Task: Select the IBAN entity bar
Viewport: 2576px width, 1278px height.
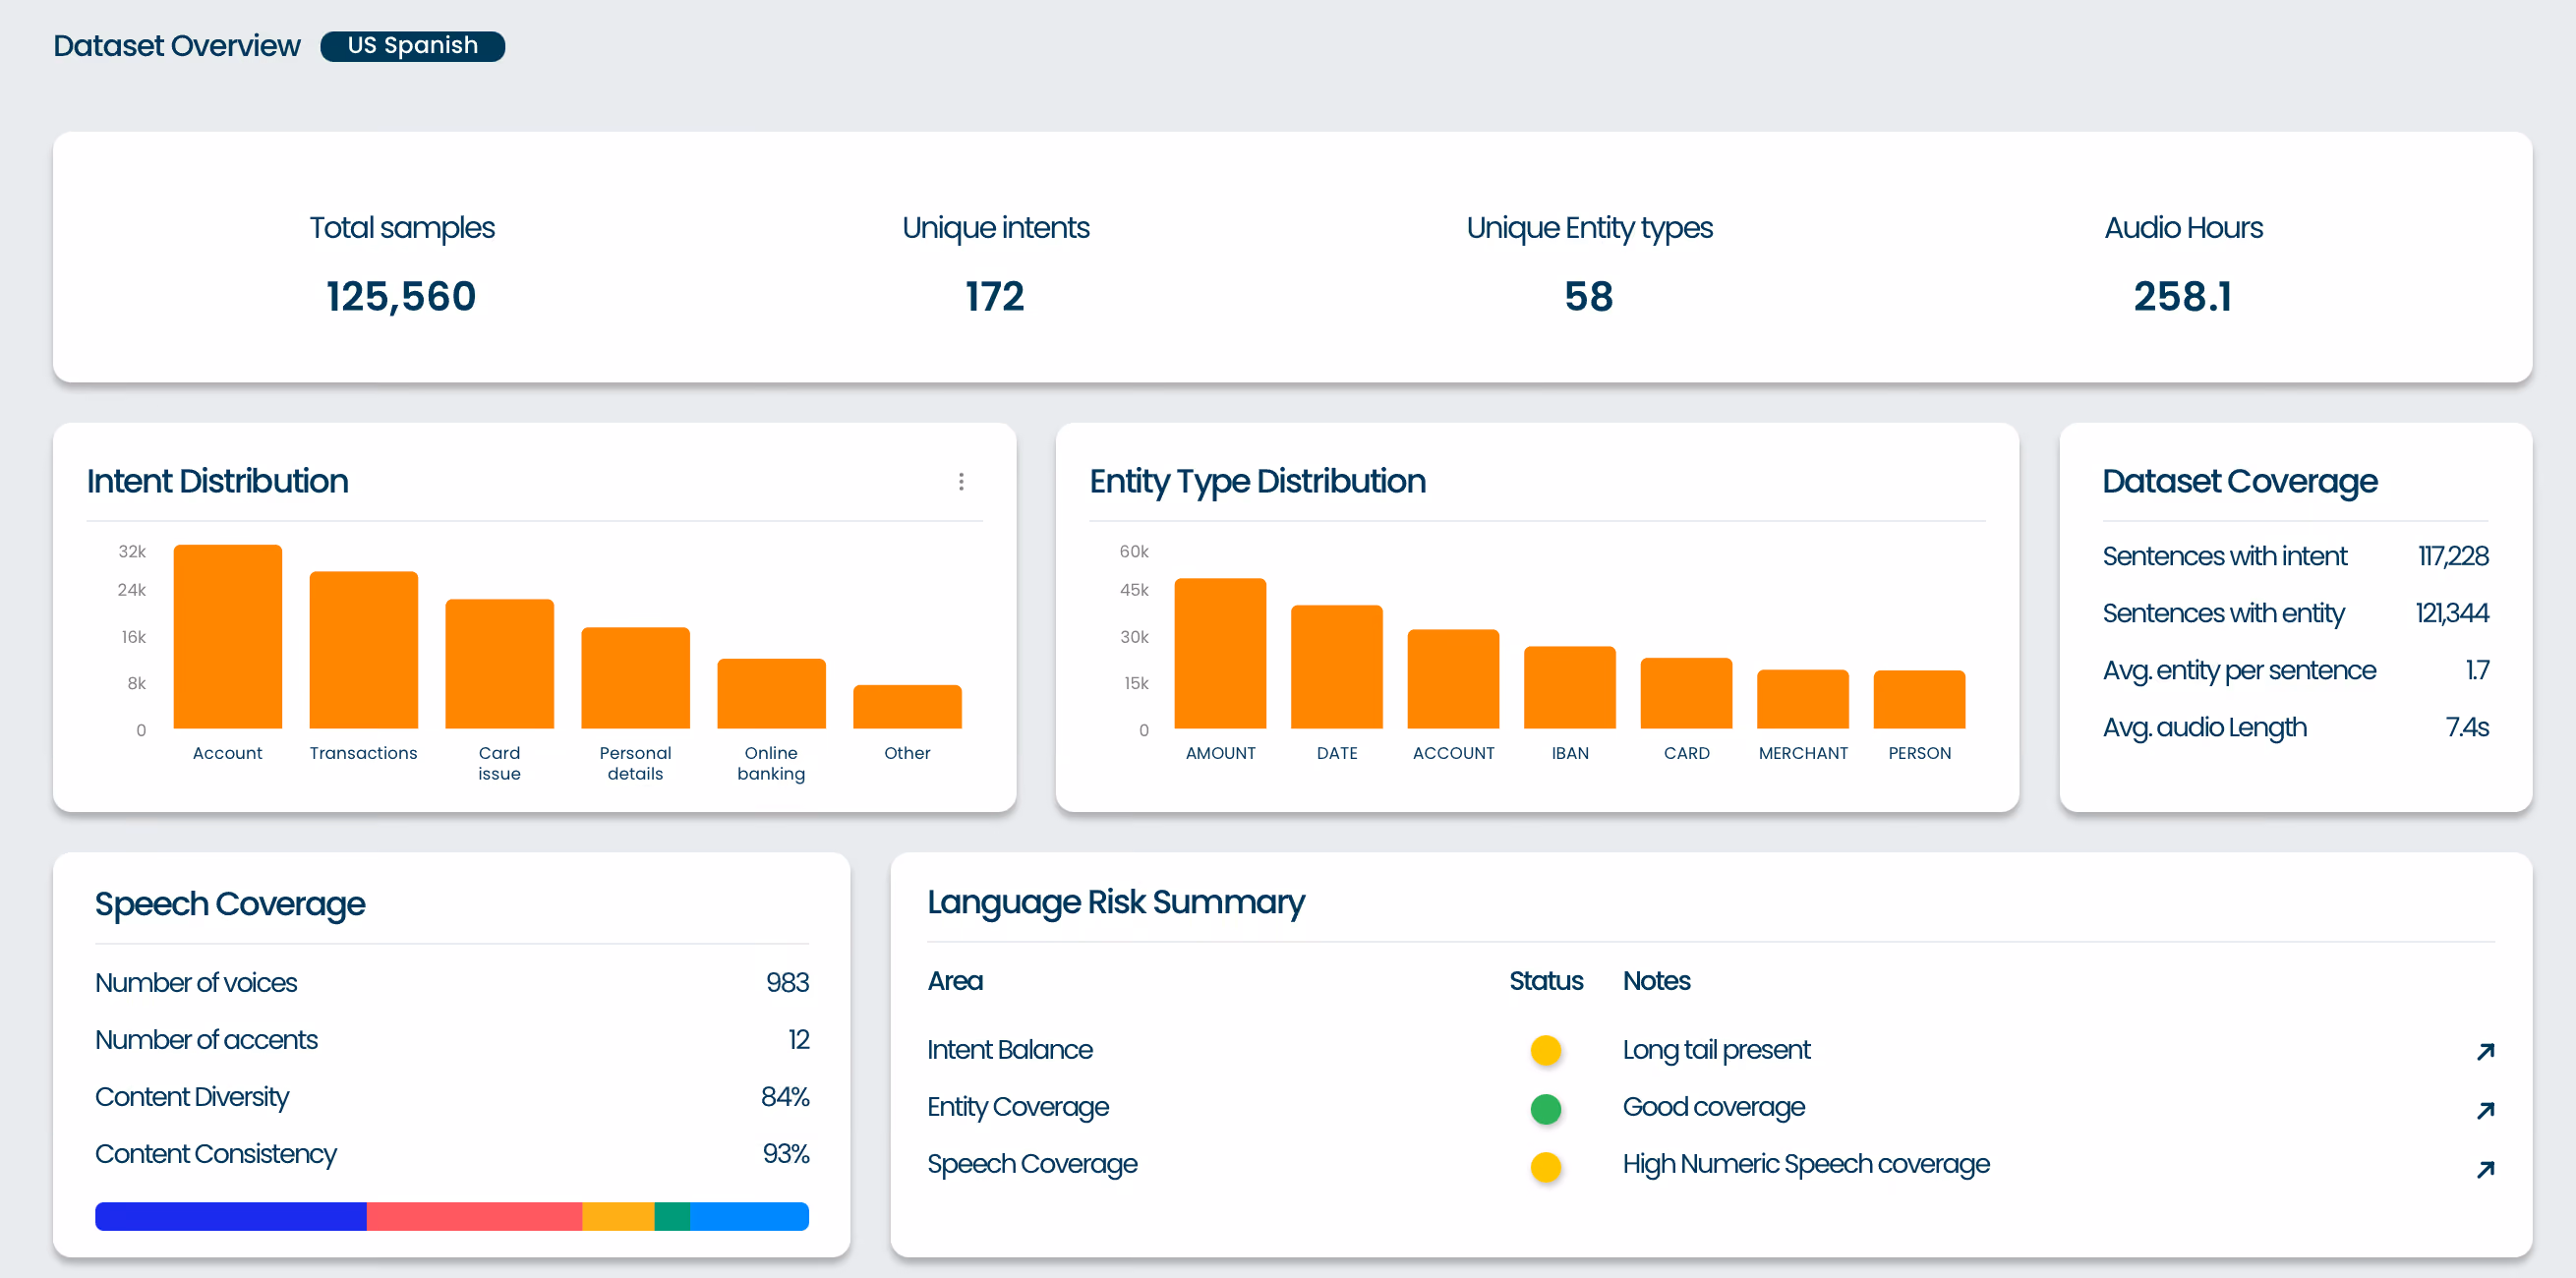Action: [x=1569, y=688]
